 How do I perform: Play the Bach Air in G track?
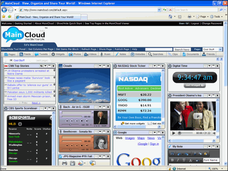click(x=72, y=120)
